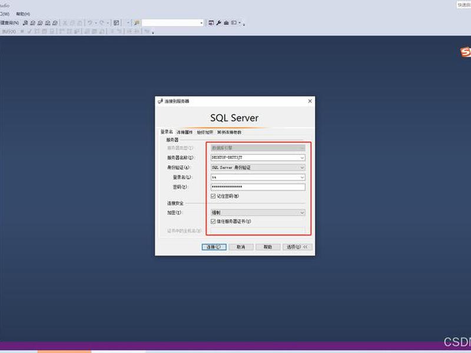Viewport: 471px width, 353px height.
Task: Close the Connect to Server dialog
Action: click(x=310, y=101)
